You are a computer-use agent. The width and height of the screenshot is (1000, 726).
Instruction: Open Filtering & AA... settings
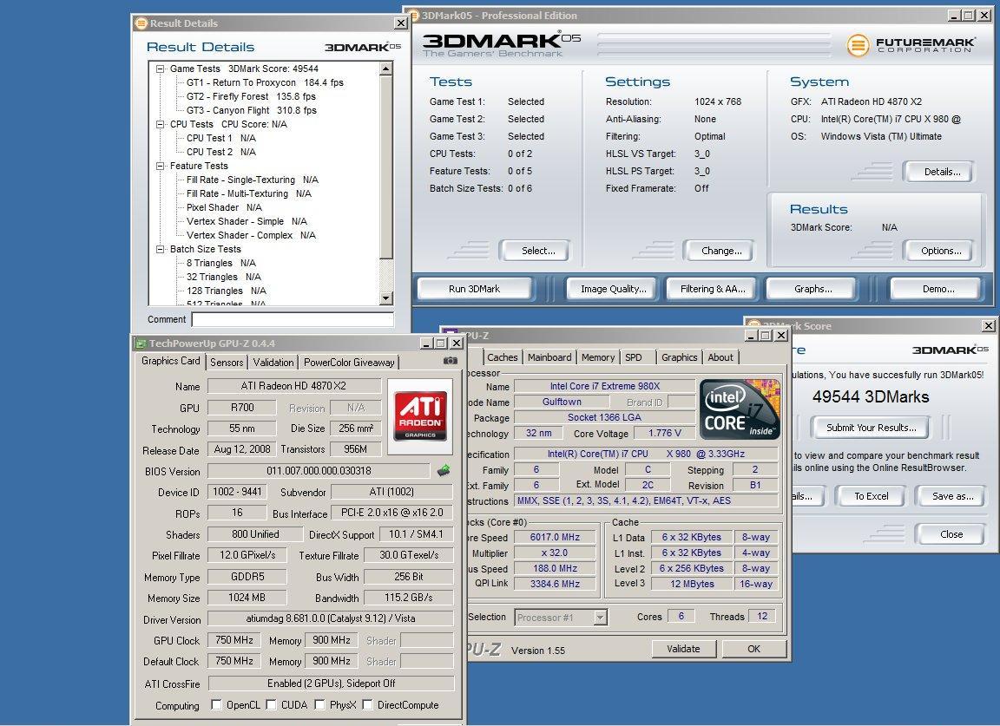point(713,289)
